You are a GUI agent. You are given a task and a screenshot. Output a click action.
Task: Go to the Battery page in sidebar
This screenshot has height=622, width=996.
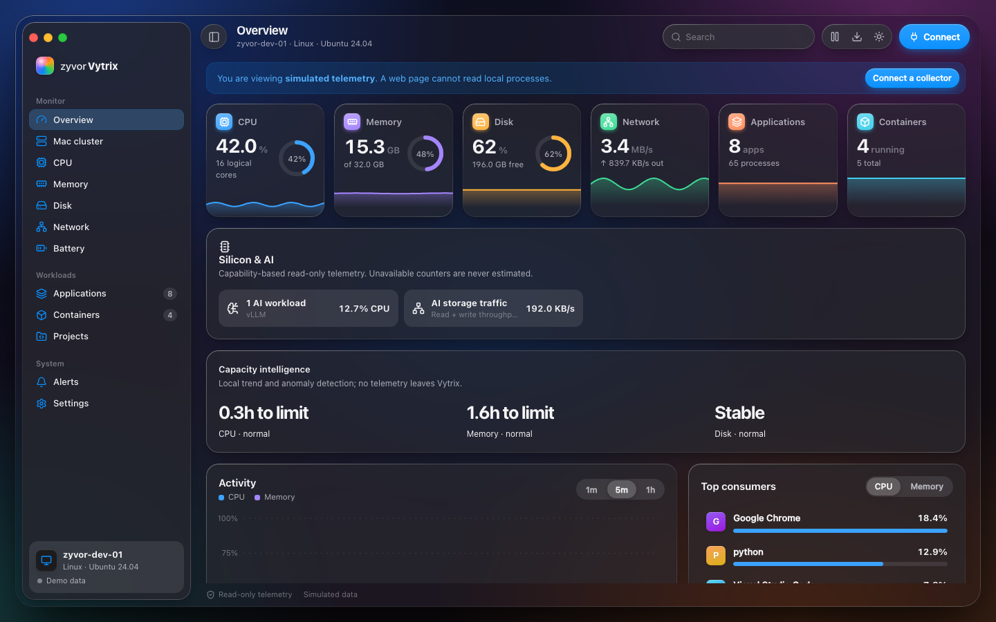pyautogui.click(x=107, y=248)
